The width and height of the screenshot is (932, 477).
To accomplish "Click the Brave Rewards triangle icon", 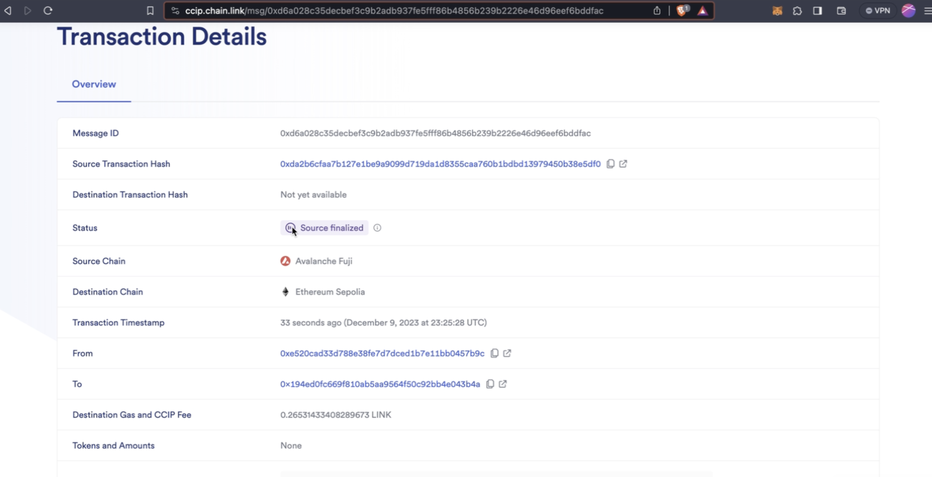I will (702, 11).
